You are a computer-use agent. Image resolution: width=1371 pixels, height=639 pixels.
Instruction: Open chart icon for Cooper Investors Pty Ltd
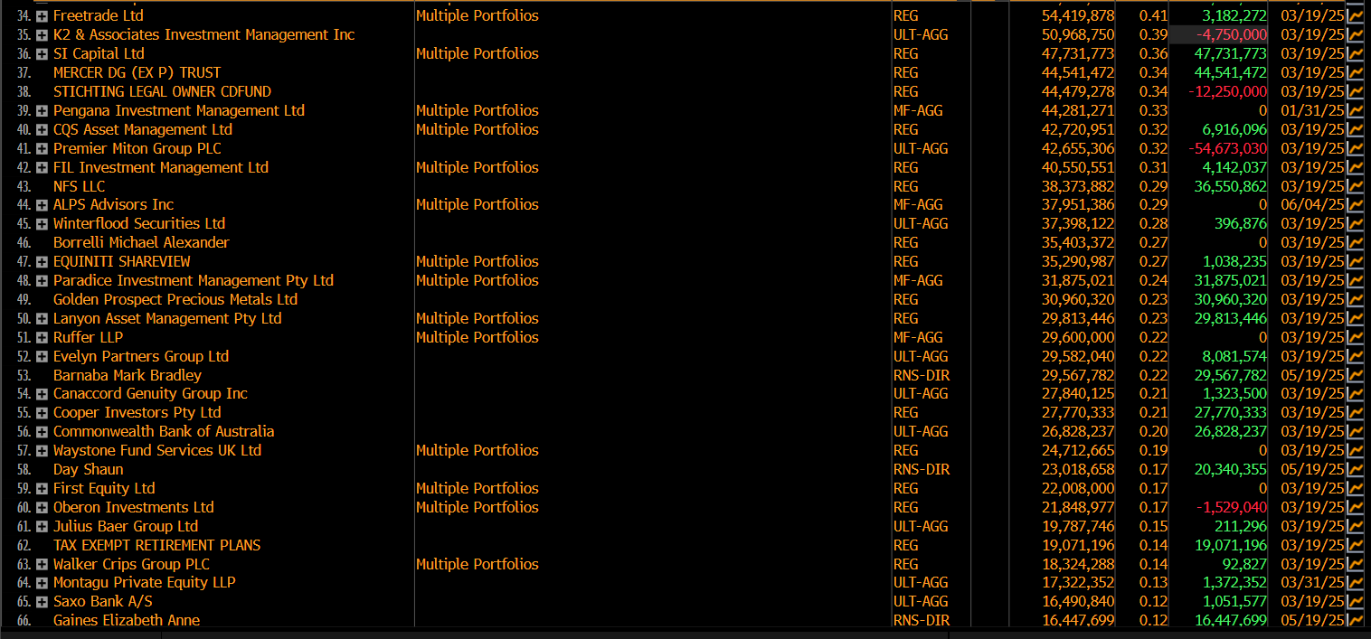click(x=1355, y=412)
